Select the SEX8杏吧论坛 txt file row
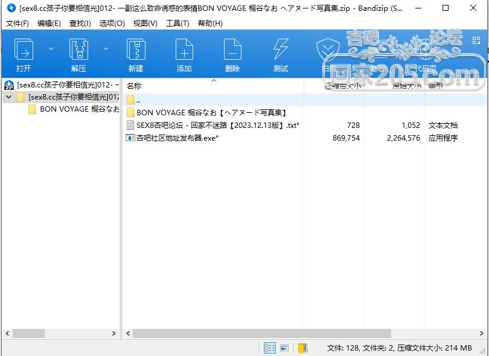Image resolution: width=489 pixels, height=356 pixels. [305, 125]
